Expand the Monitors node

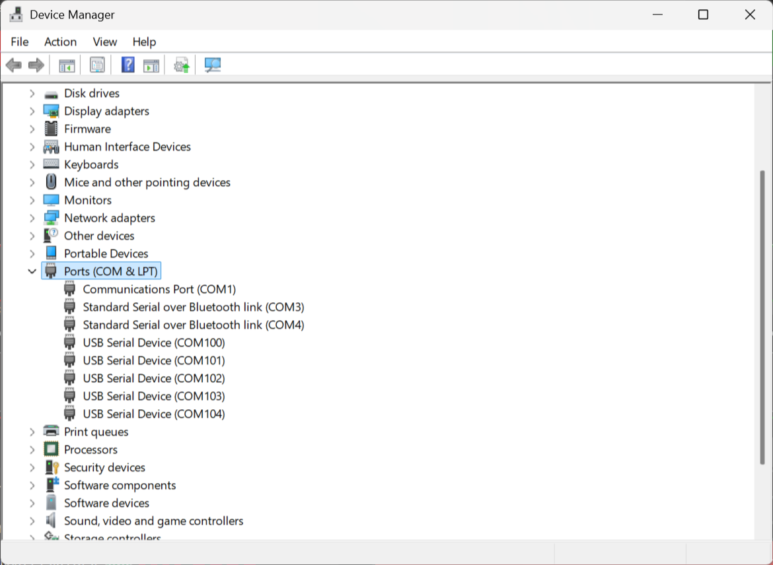coord(32,200)
